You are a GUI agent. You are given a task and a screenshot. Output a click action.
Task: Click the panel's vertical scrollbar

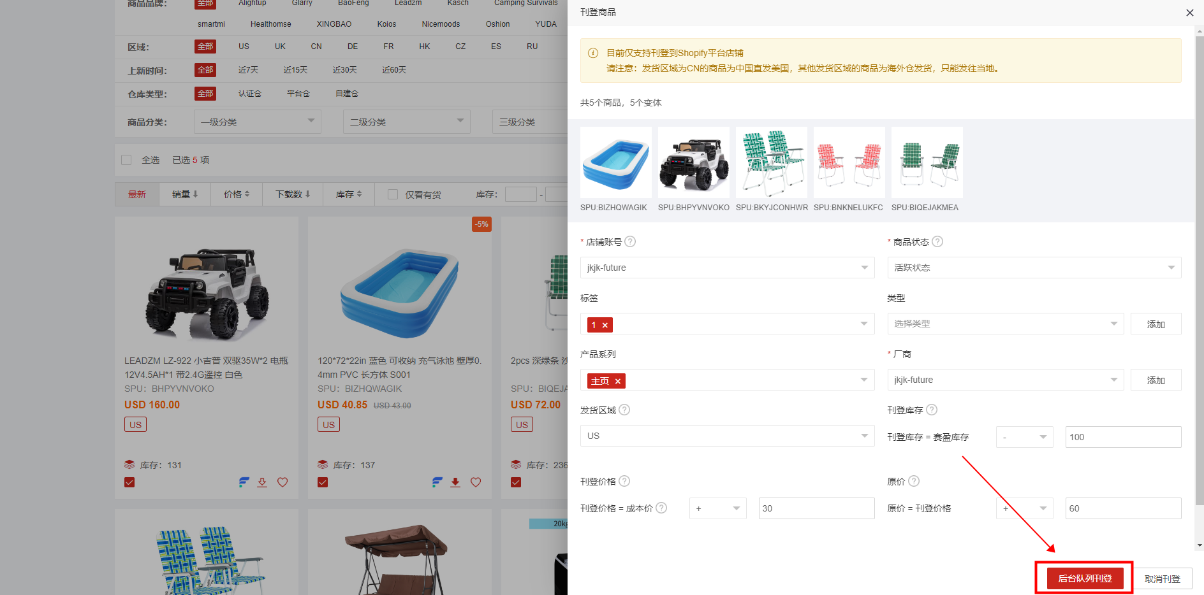pyautogui.click(x=1200, y=255)
